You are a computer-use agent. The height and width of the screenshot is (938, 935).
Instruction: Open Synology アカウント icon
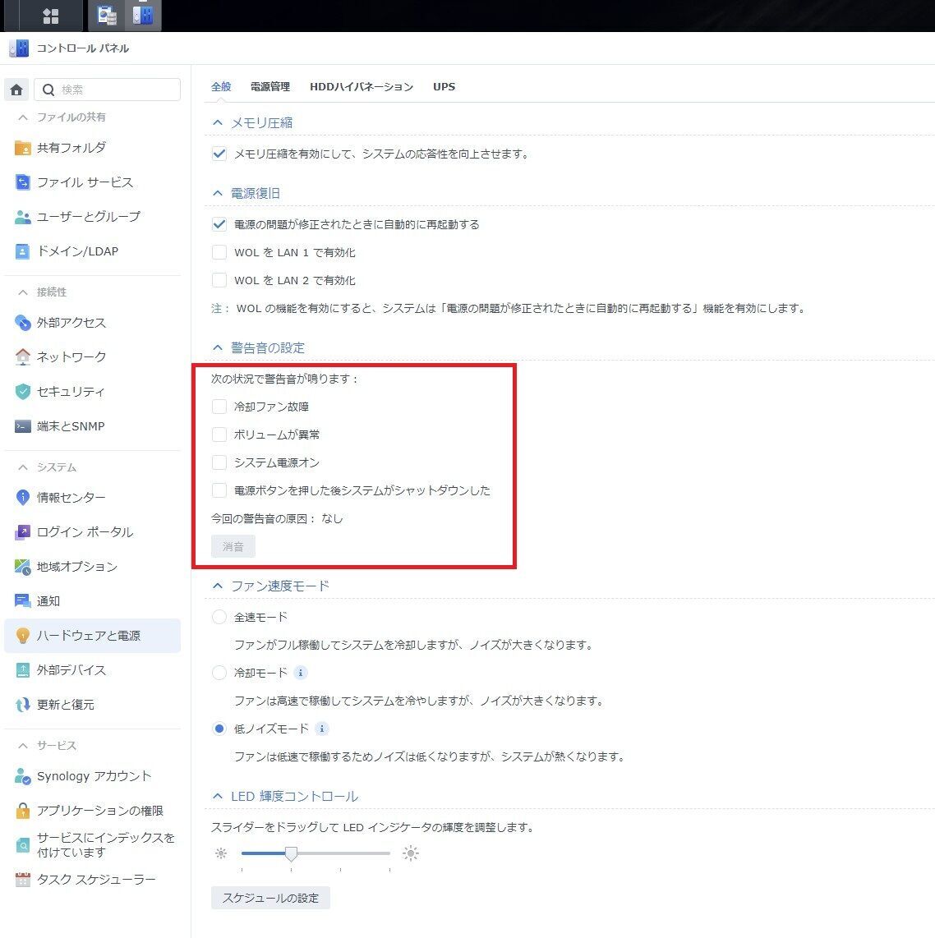[x=23, y=776]
